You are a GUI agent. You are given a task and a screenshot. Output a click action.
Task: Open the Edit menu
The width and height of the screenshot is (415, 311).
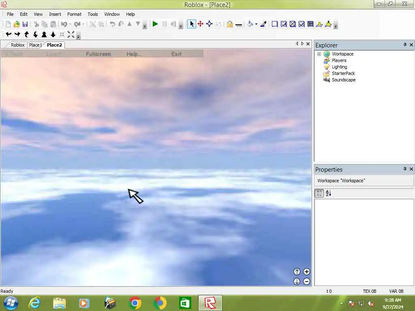click(24, 14)
